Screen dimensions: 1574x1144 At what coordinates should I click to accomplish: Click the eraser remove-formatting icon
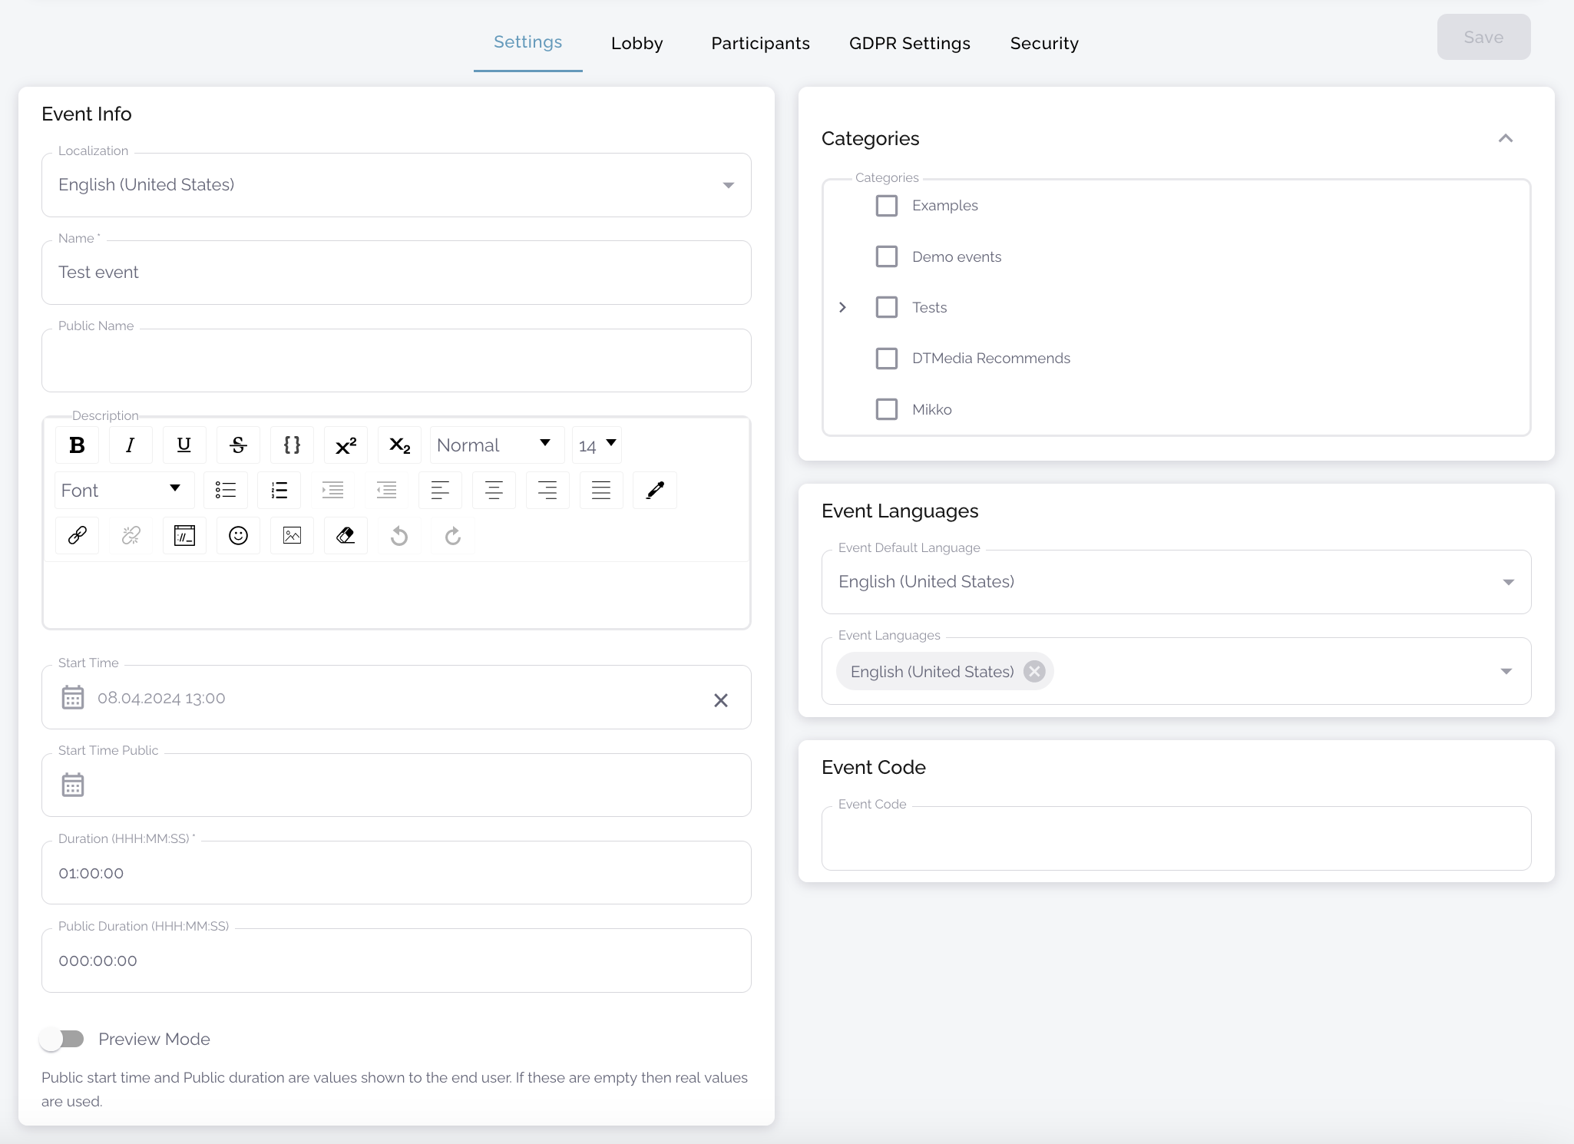point(346,535)
